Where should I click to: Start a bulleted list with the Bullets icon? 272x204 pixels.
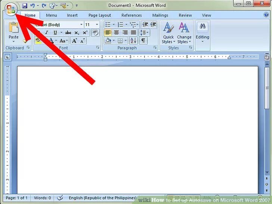108,24
